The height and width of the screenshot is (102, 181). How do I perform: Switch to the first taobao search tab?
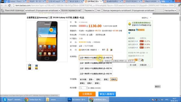(x=16, y=1)
